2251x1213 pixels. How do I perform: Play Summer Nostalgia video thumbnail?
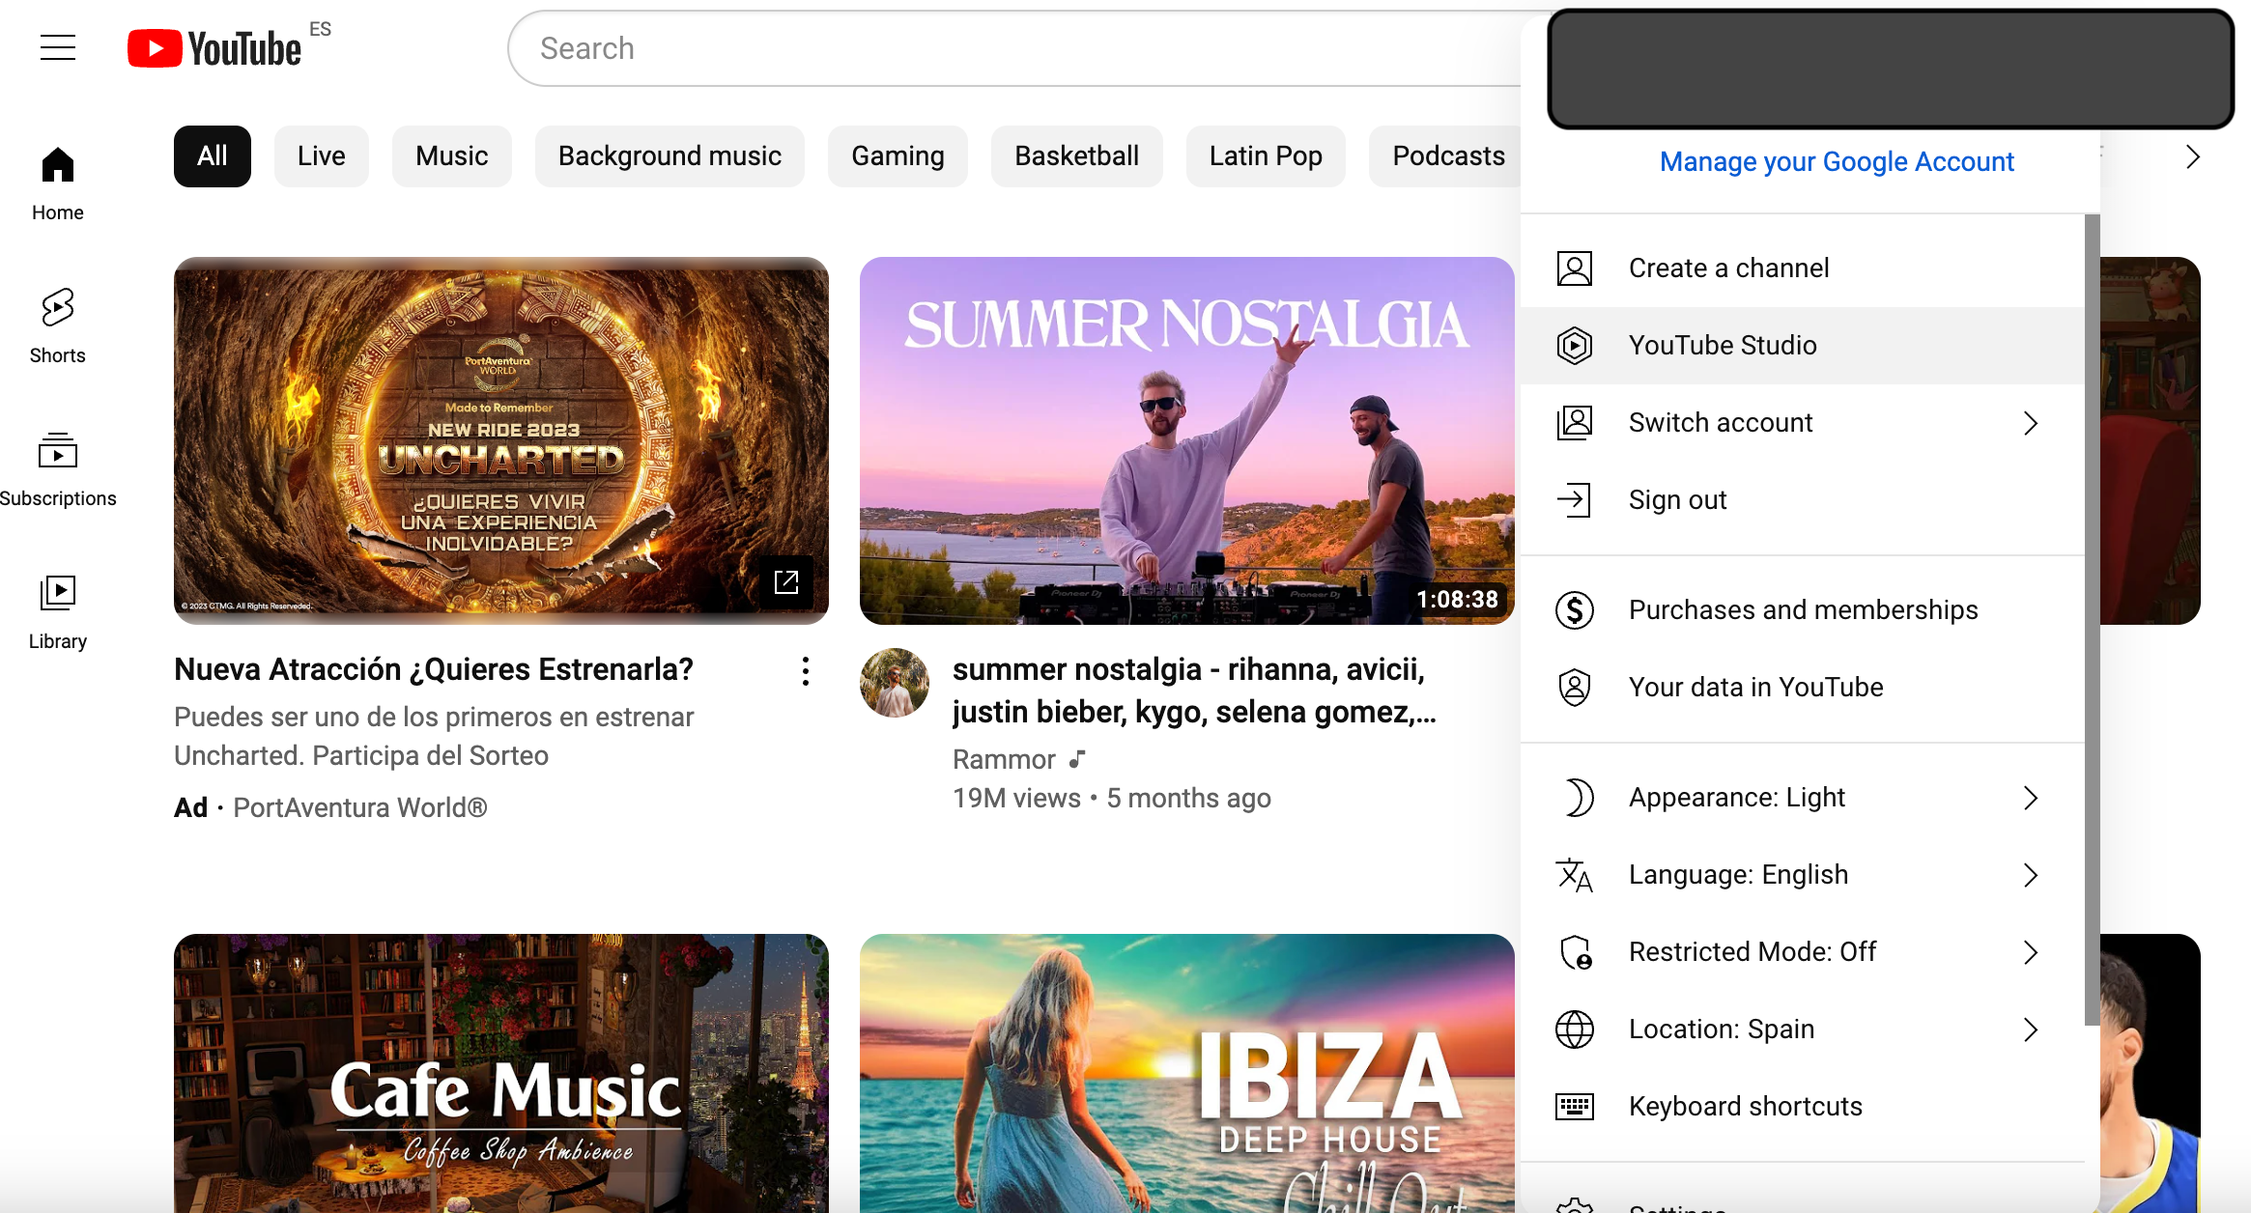[1187, 440]
